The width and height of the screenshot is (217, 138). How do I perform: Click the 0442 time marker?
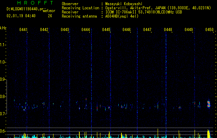(44, 29)
